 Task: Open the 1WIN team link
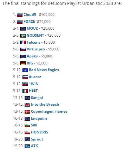(x=34, y=84)
